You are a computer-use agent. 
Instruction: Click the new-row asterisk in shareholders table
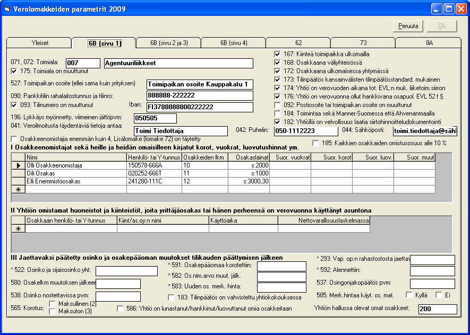tap(18, 189)
